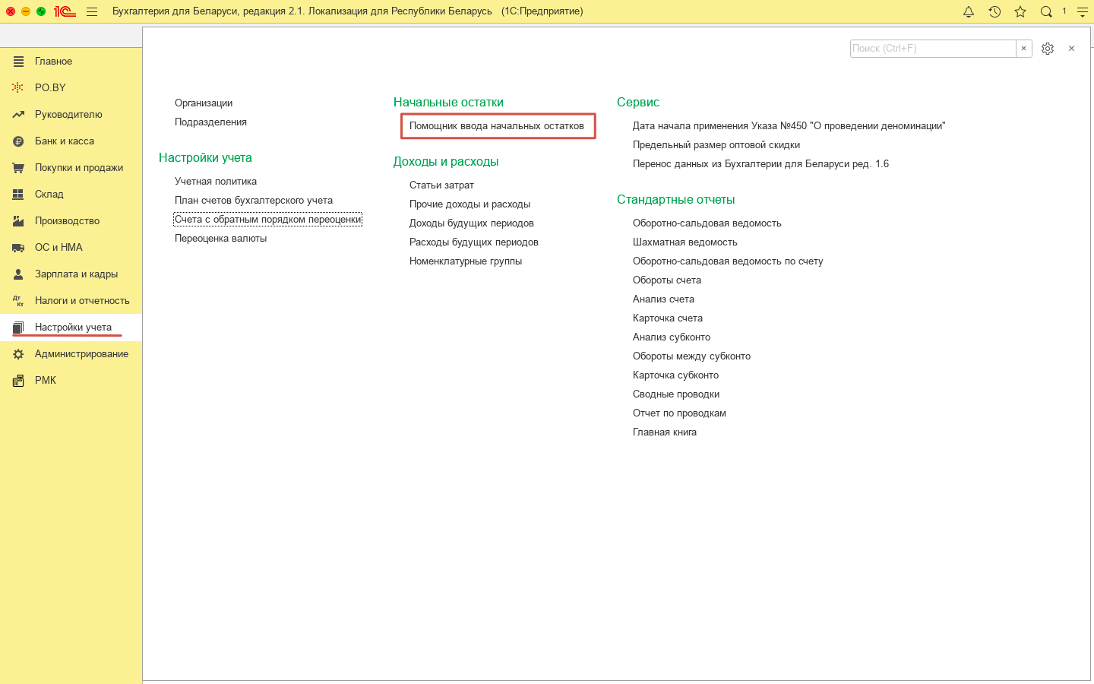Viewport: 1094px width, 684px height.
Task: Select the Зарплата и кадры section
Action: click(76, 274)
